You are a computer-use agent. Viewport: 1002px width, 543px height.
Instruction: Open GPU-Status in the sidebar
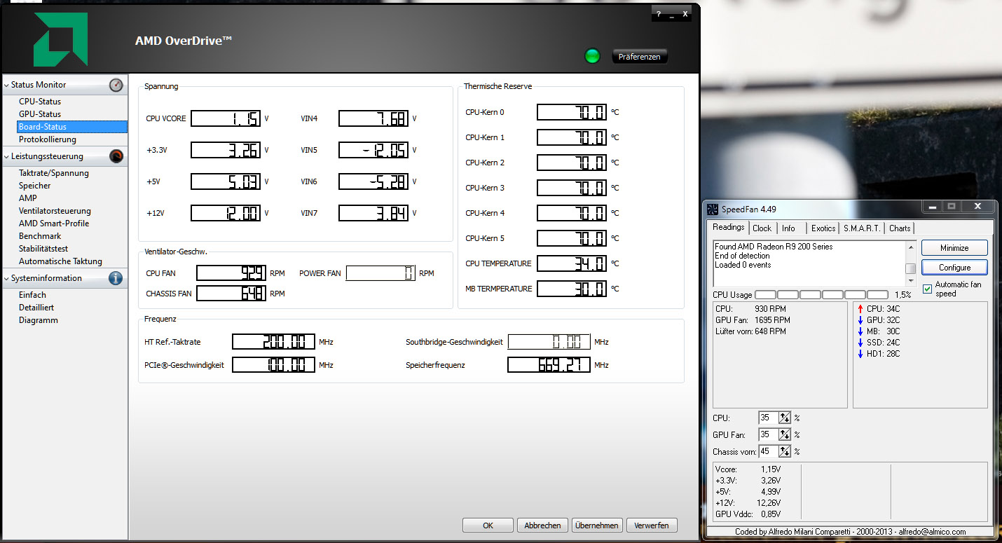point(40,114)
